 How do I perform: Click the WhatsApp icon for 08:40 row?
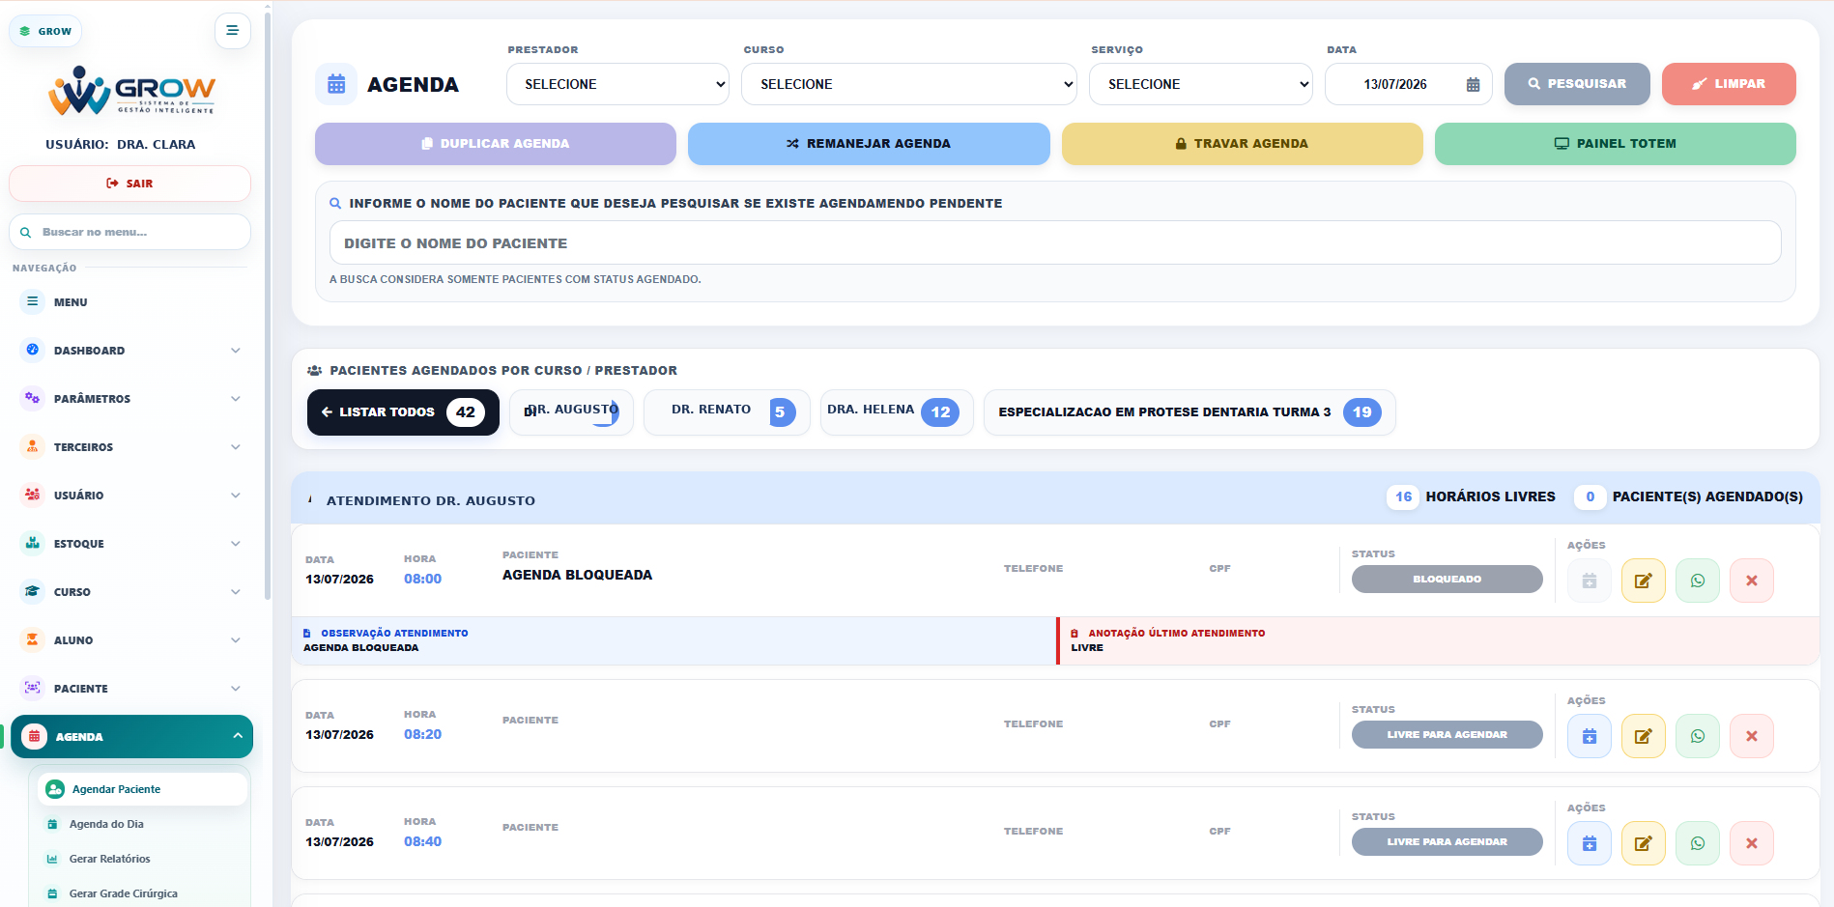(x=1697, y=843)
